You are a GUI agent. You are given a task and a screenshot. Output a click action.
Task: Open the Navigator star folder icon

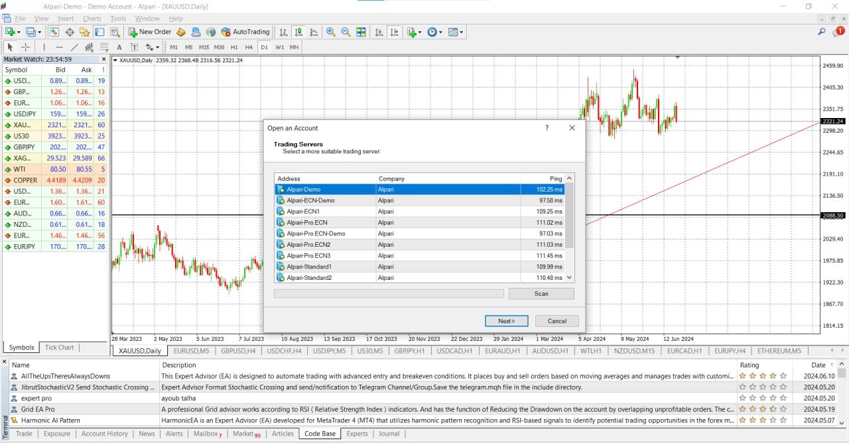point(84,32)
